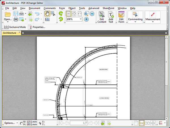Save the document with the floppy disk icon
The width and height of the screenshot is (170, 128).
coord(16,14)
